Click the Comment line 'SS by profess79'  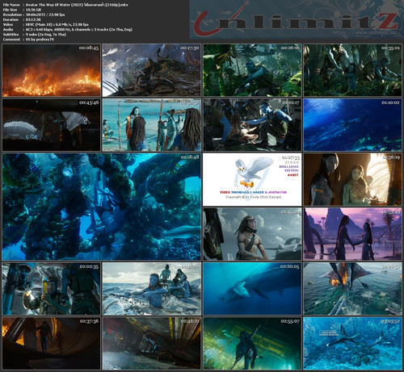pos(40,40)
